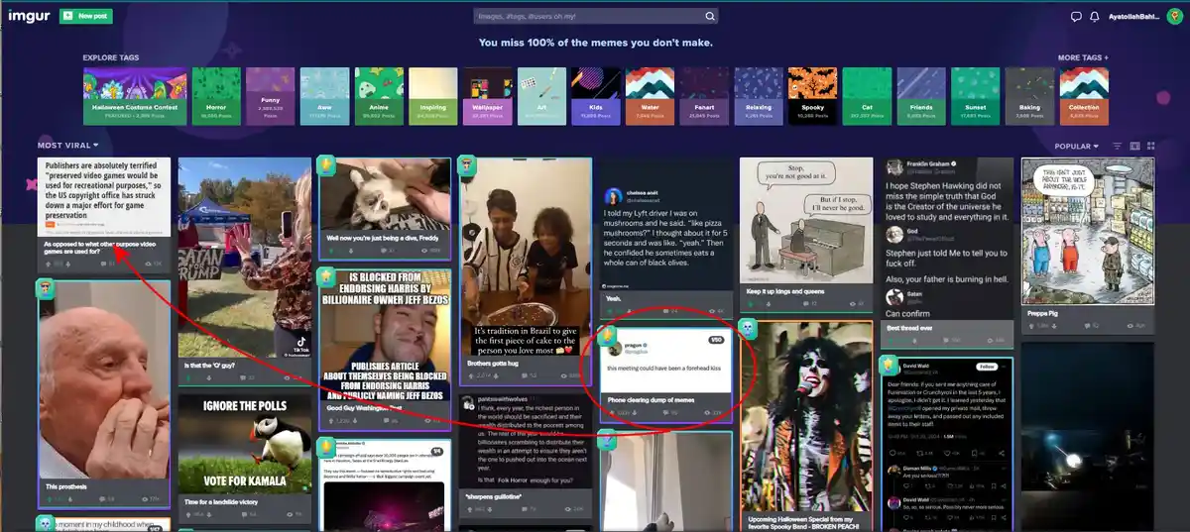Image resolution: width=1190 pixels, height=532 pixels.
Task: Upvote the Good Guy Washington Post meme
Action: click(x=332, y=421)
